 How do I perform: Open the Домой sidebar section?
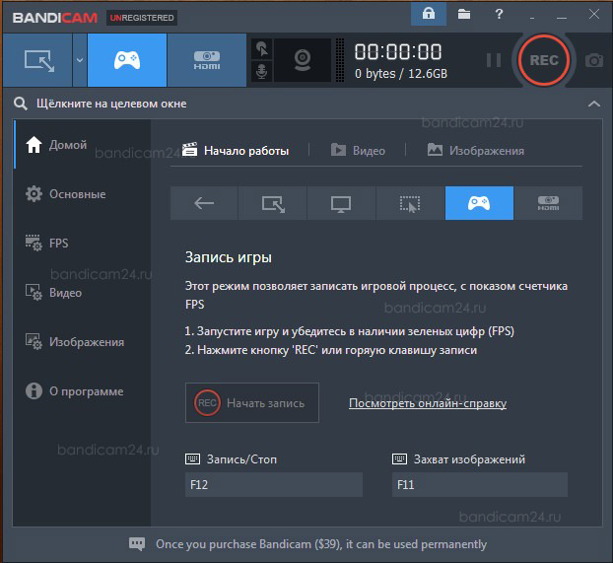[x=82, y=145]
